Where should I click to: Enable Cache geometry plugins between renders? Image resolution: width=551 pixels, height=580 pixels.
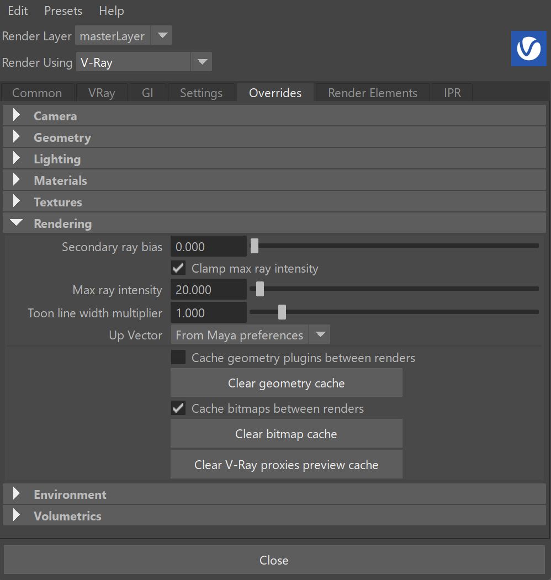(x=178, y=357)
